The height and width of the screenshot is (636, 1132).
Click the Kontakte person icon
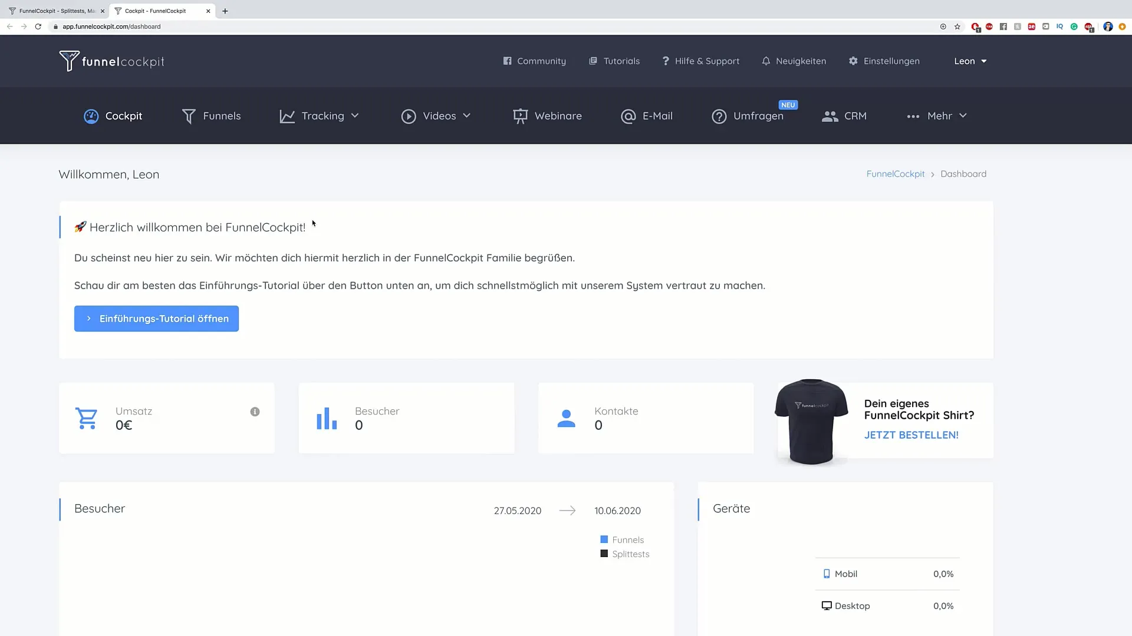click(566, 419)
